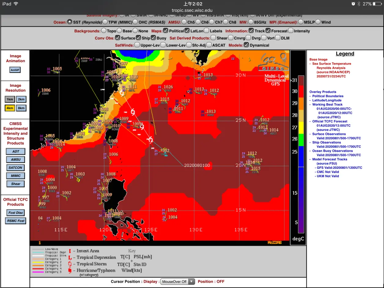This screenshot has height=288, width=384.
Task: Select the MPI Wind radio button
Action: (x=318, y=22)
